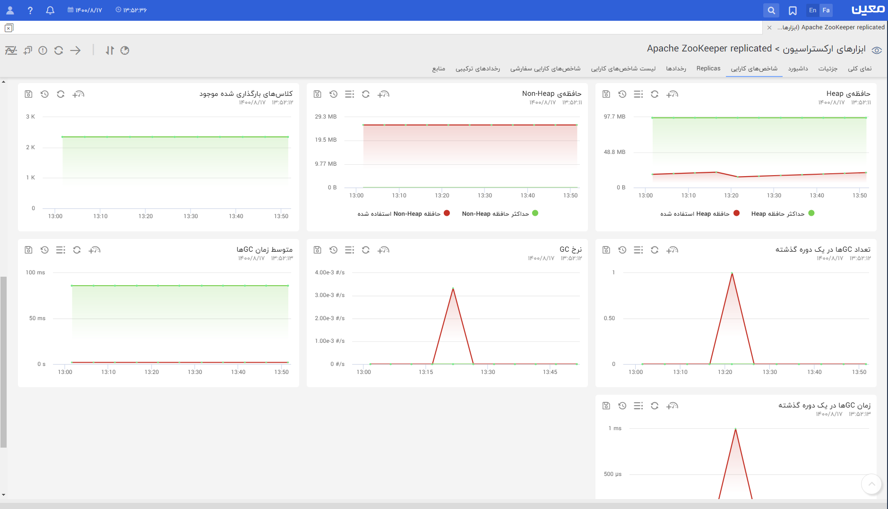Save the Heap memory chart
This screenshot has width=888, height=509.
coord(606,94)
